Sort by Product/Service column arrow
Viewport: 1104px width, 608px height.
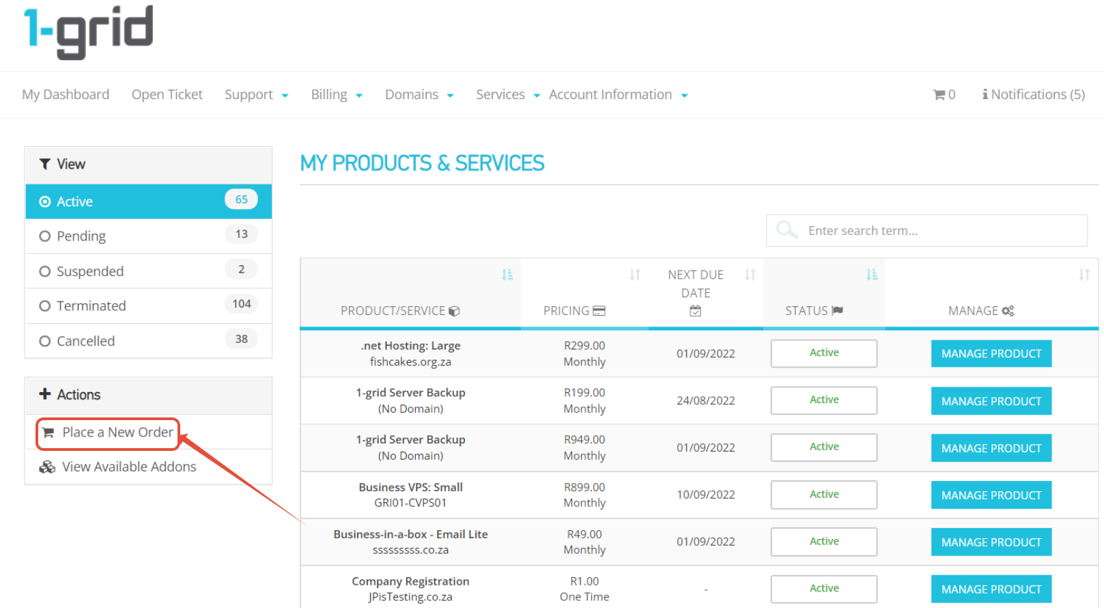pyautogui.click(x=507, y=275)
